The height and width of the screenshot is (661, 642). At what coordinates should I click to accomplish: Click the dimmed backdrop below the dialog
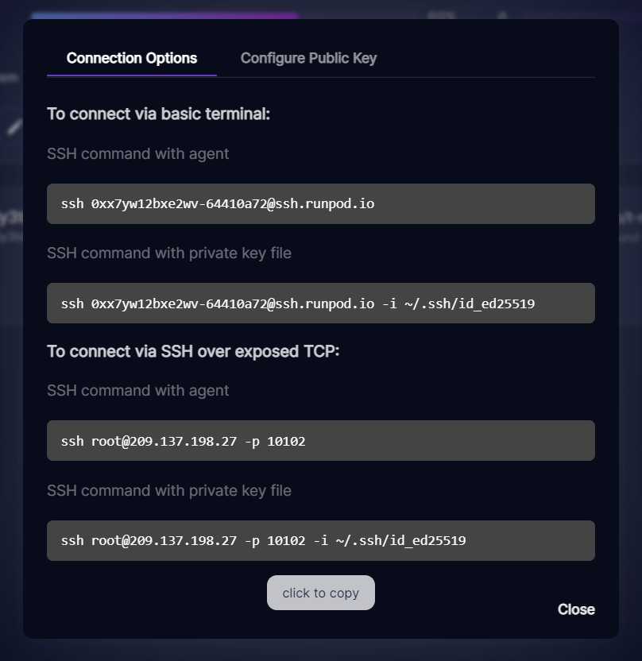click(320, 650)
